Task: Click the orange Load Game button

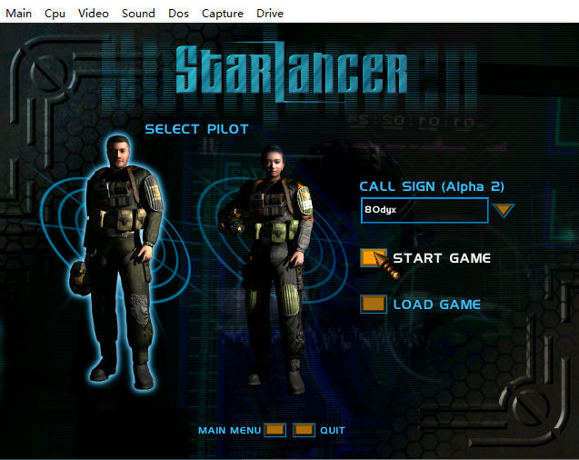Action: [x=374, y=305]
